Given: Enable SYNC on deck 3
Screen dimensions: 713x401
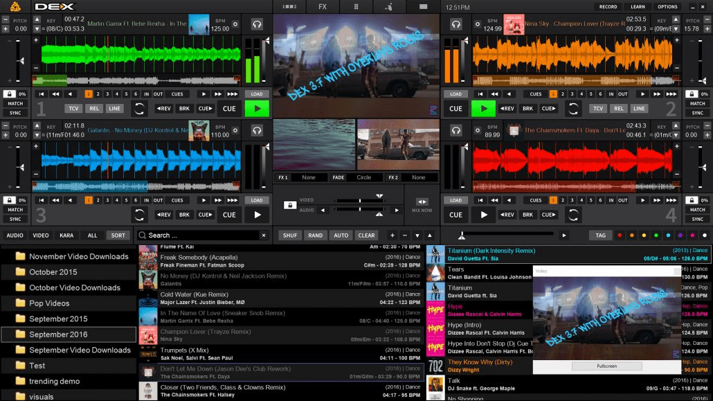Looking at the screenshot, I should (x=15, y=219).
